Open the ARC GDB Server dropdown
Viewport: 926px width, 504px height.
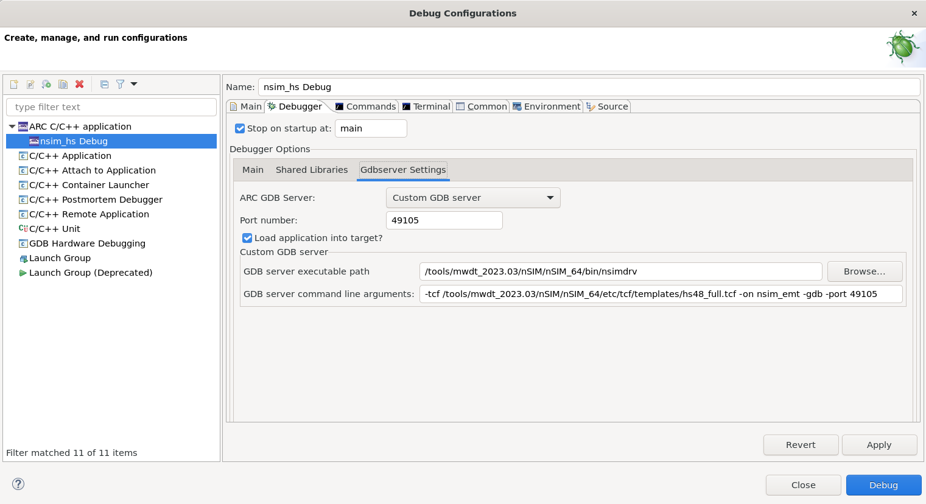coord(472,198)
